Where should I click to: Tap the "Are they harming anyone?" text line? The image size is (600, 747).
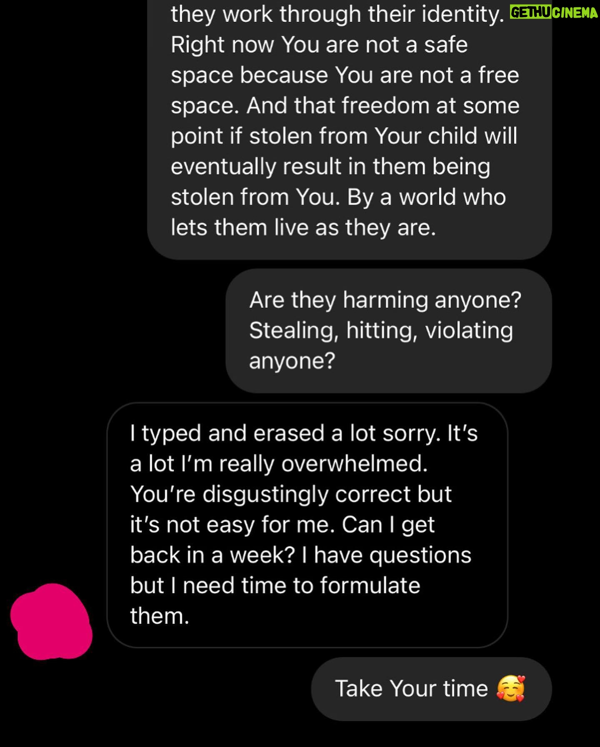point(385,300)
